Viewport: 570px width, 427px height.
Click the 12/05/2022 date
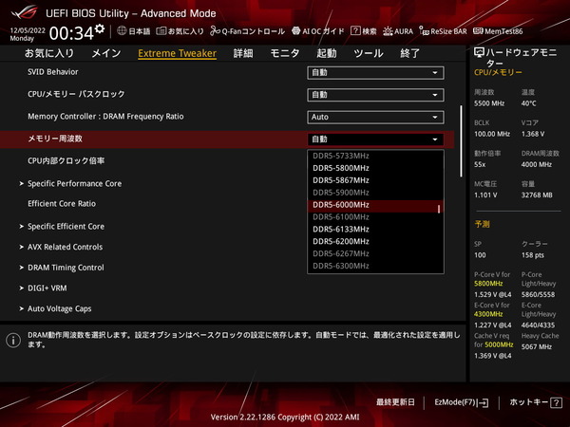coord(28,30)
